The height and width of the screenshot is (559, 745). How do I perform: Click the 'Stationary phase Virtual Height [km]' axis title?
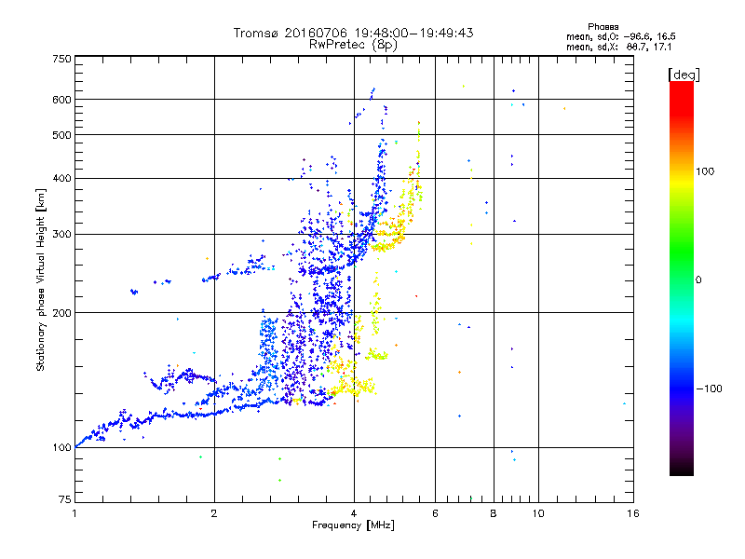click(x=41, y=279)
